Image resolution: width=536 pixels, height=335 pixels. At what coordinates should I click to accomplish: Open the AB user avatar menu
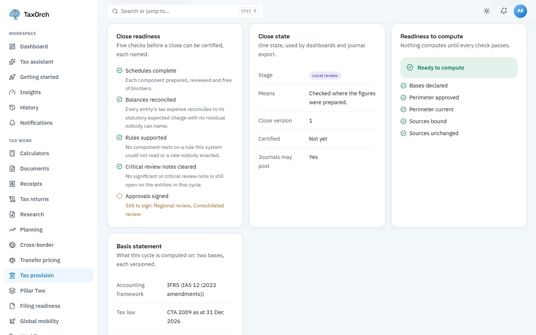(520, 11)
